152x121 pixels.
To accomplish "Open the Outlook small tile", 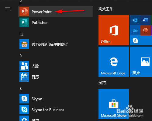I will (135, 20).
